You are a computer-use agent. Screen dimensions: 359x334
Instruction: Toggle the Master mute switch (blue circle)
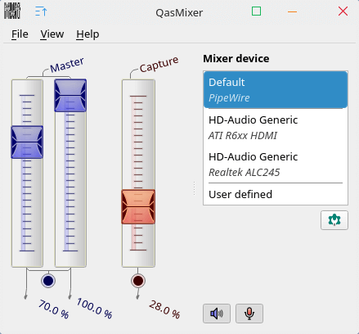tap(48, 281)
